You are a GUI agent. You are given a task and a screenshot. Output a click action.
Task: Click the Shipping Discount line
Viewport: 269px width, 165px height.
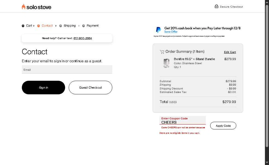point(198,89)
